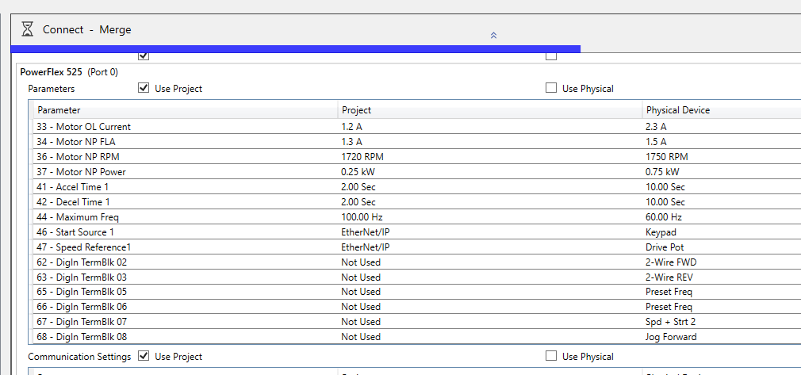Select row 42 - Decel Time 1
This screenshot has height=375, width=801.
[x=417, y=202]
